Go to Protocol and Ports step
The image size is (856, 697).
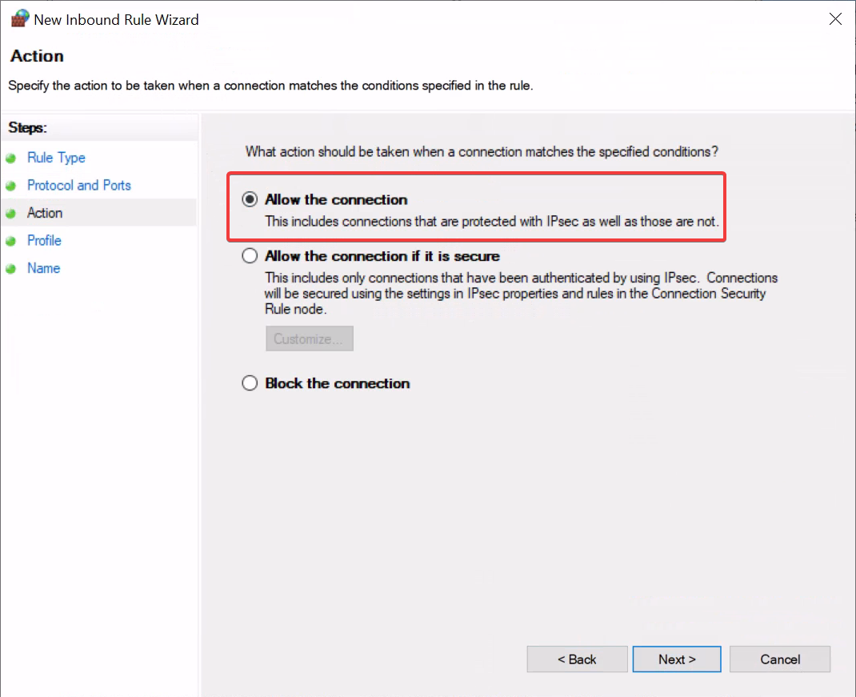click(x=79, y=185)
